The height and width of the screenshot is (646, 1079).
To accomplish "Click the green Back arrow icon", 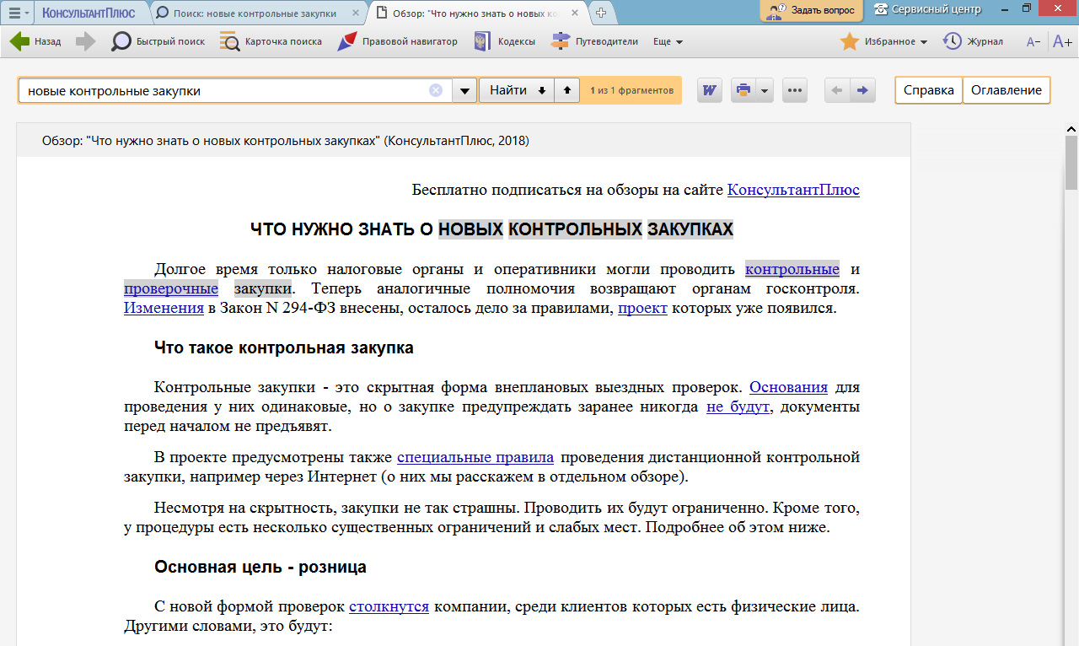I will [x=19, y=41].
